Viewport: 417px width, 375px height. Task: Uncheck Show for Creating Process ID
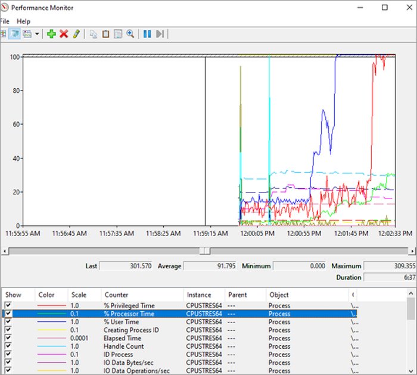pos(8,330)
